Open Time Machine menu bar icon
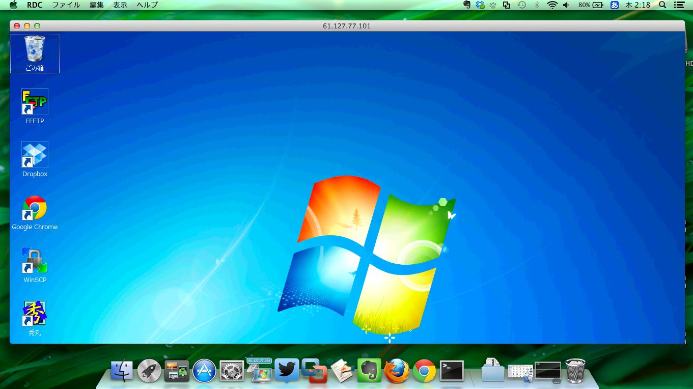This screenshot has width=693, height=389. pos(522,5)
